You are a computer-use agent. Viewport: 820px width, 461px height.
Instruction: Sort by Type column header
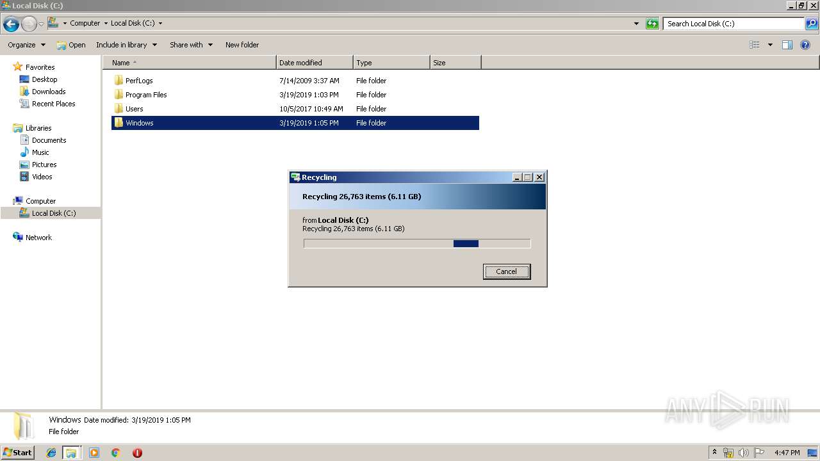pos(391,63)
